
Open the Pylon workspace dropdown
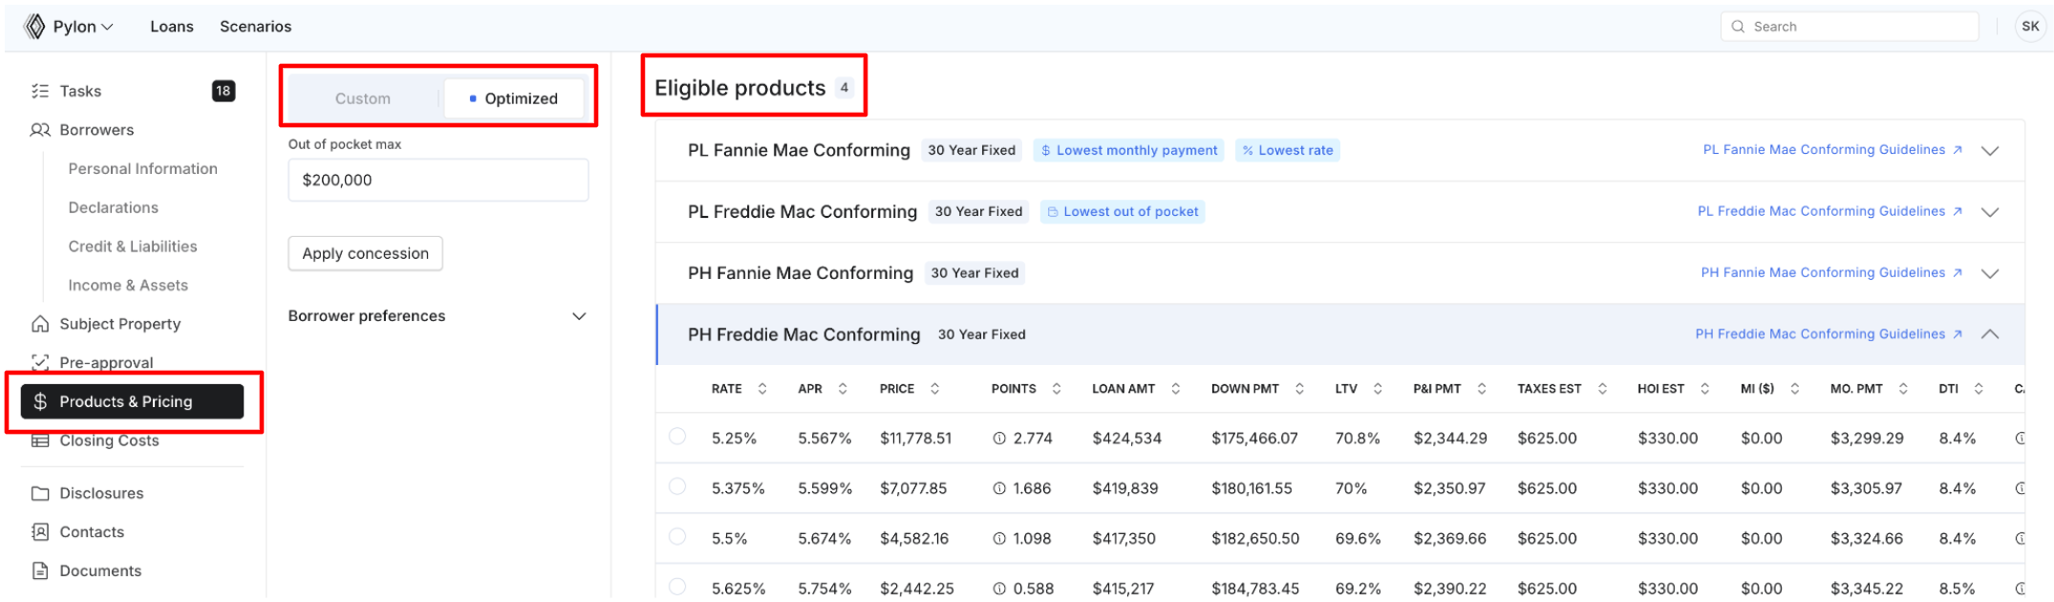pyautogui.click(x=83, y=27)
